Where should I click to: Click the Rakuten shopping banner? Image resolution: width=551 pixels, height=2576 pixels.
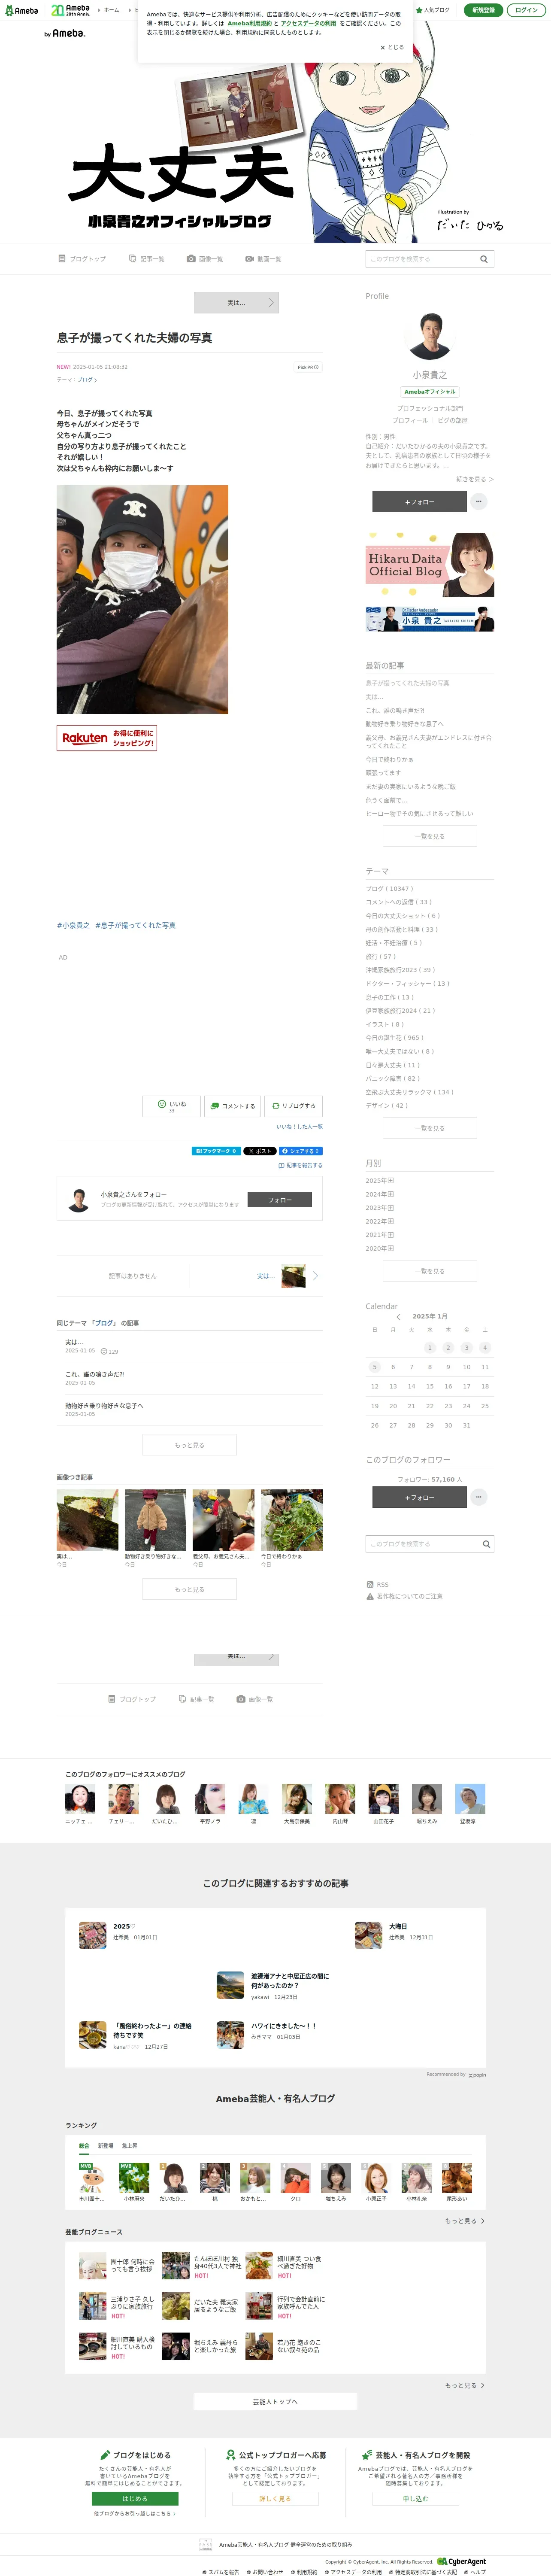107,738
